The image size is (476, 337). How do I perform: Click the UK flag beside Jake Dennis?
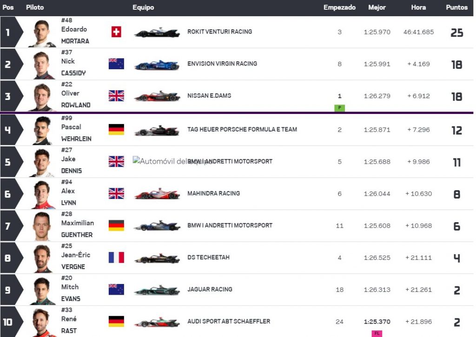click(116, 161)
